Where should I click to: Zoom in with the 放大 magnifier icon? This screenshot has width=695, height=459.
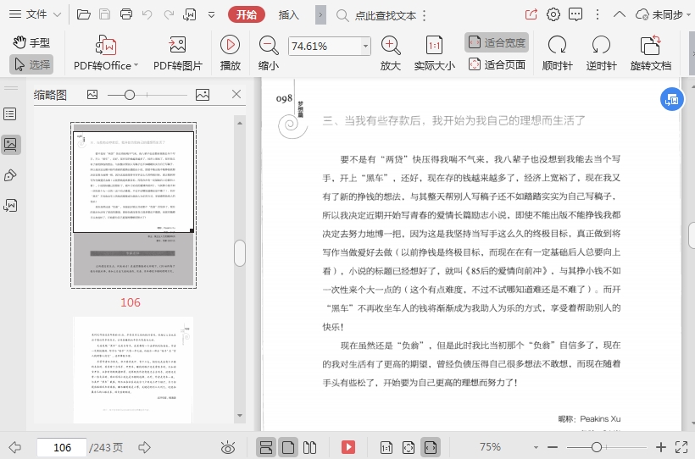390,45
